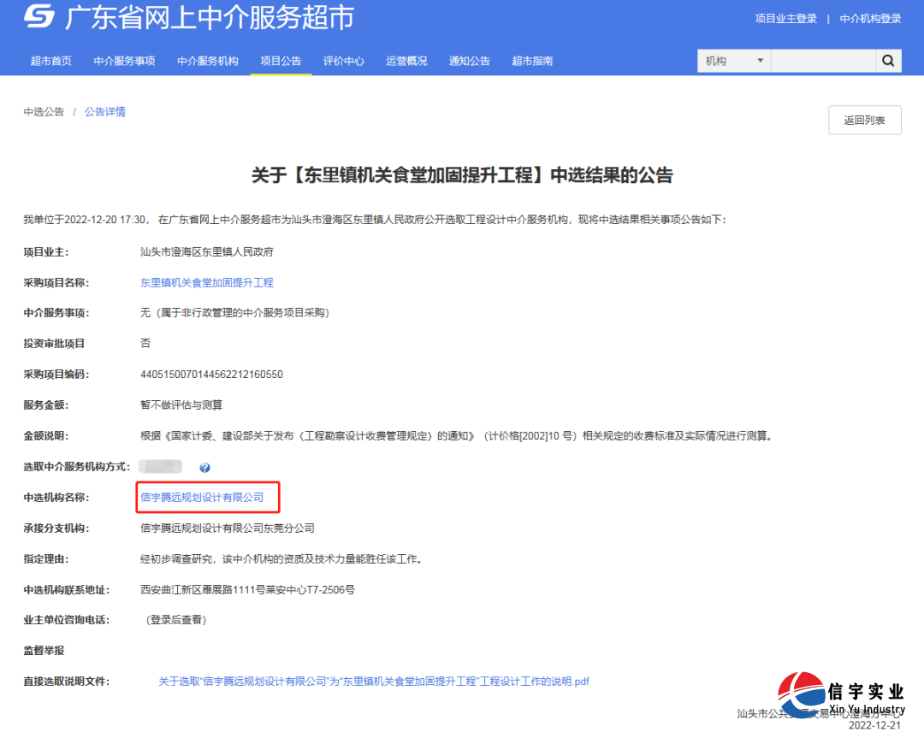Open the 机构 search type dropdown
The height and width of the screenshot is (732, 924).
point(733,61)
